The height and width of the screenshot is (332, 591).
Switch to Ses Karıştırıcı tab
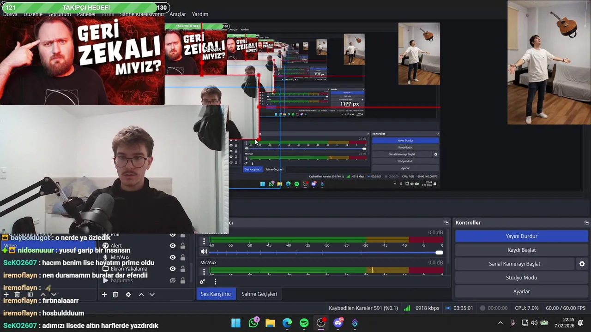click(216, 294)
